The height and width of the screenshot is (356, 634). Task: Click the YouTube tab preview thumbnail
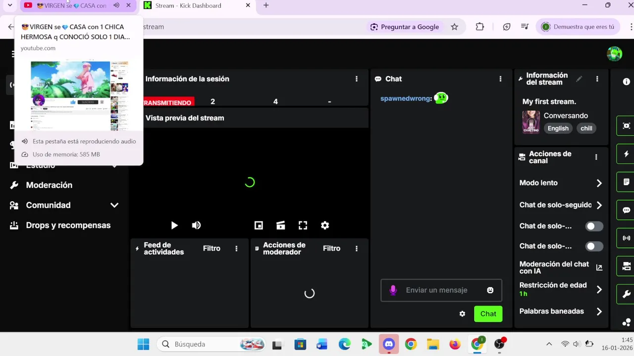(79, 95)
